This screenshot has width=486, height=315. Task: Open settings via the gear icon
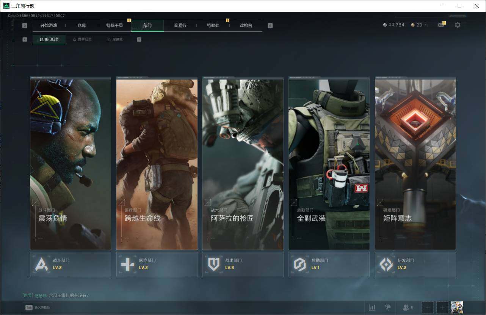[458, 25]
